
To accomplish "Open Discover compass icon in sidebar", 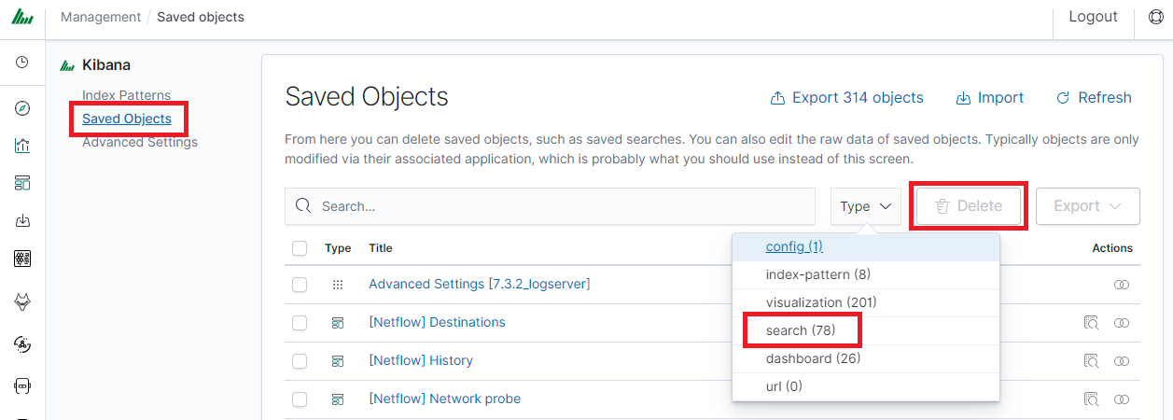I will (22, 108).
